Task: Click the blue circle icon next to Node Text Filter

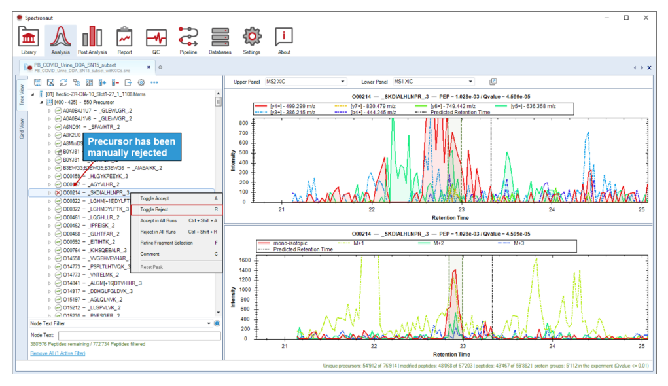Action: [217, 323]
